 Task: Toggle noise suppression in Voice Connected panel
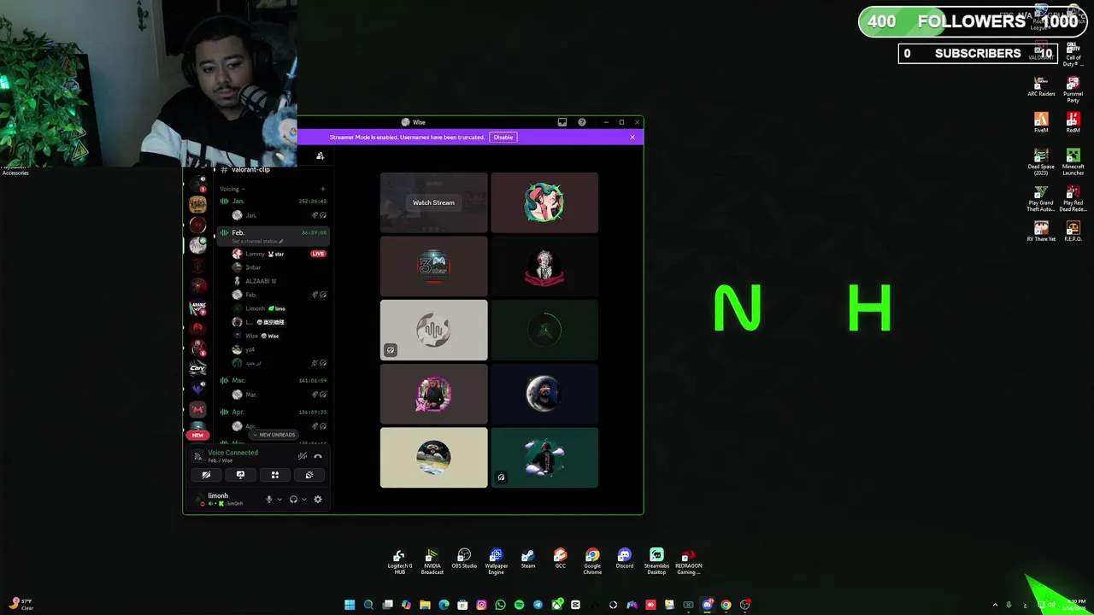(302, 456)
